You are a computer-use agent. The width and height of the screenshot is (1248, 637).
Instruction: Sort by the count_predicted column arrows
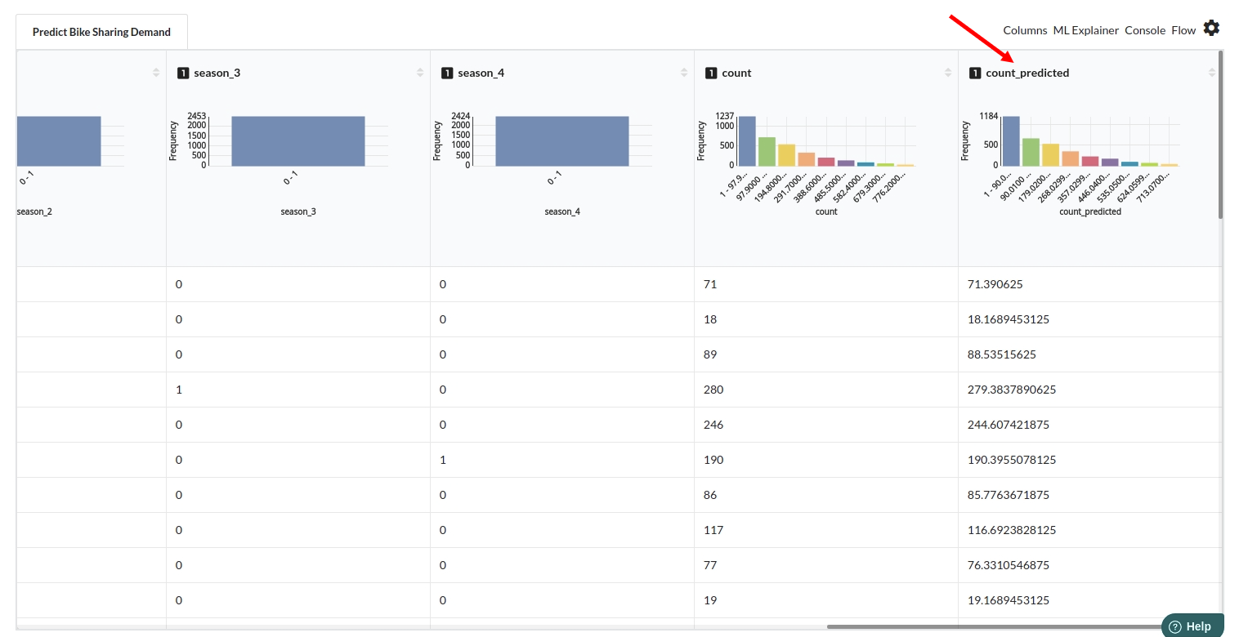point(1212,73)
